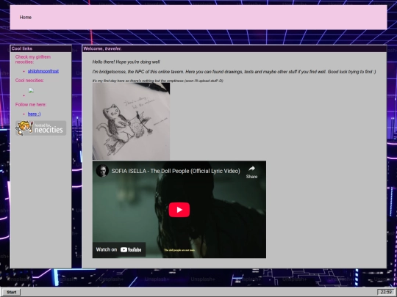397x297 pixels.
Task: Click the Start button in taskbar
Action: click(x=11, y=292)
